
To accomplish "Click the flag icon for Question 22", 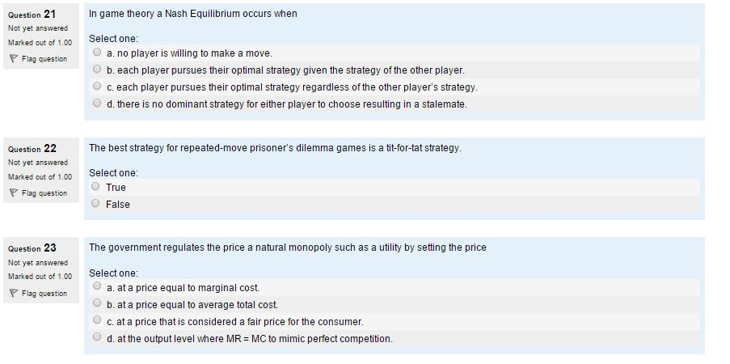I will [x=13, y=193].
